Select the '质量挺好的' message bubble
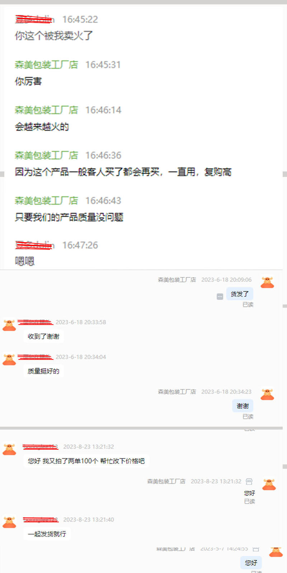Viewport: 287px width, 573px height. coord(43,371)
